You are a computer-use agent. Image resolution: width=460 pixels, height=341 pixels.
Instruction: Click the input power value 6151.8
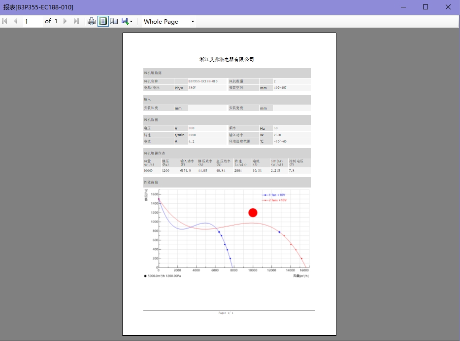tap(185, 171)
